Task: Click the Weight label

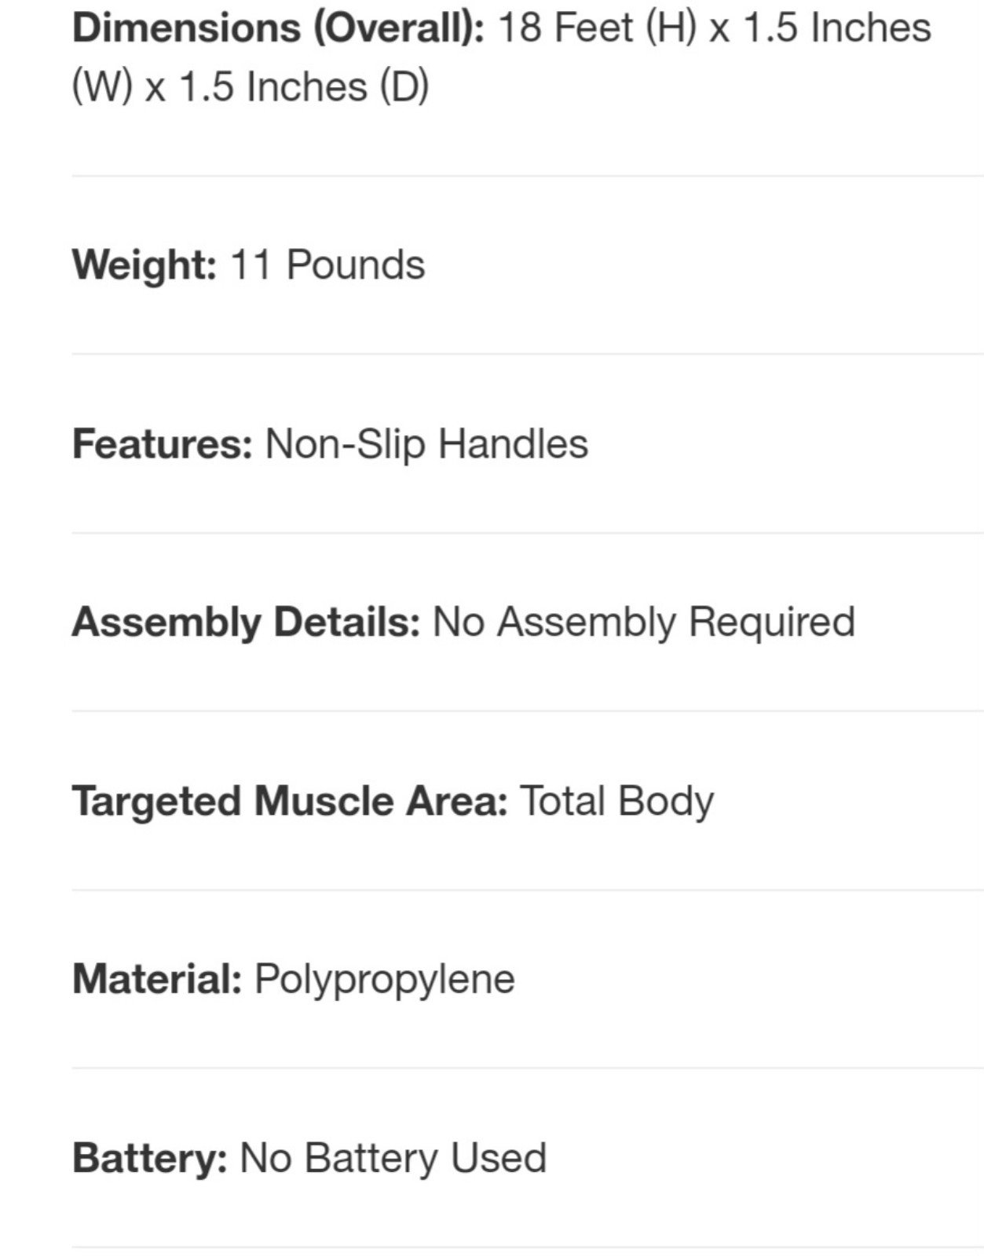Action: (x=144, y=265)
